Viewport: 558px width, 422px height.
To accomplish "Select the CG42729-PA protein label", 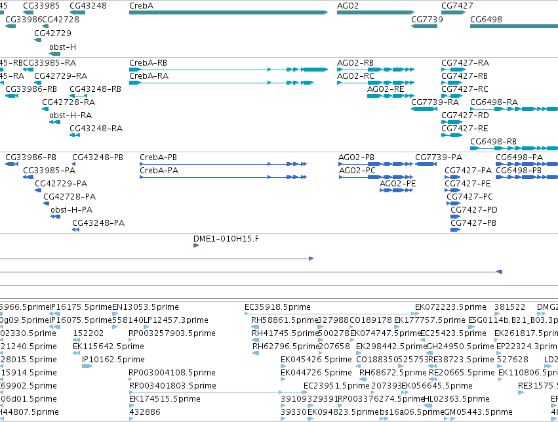I will point(61,184).
